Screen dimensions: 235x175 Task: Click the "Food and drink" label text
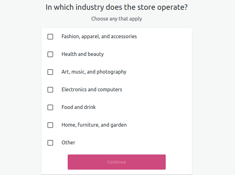[78, 107]
